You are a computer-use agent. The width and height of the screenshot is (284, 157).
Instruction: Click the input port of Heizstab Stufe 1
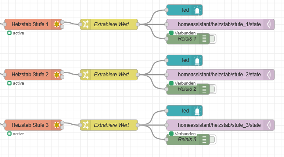click(4, 24)
